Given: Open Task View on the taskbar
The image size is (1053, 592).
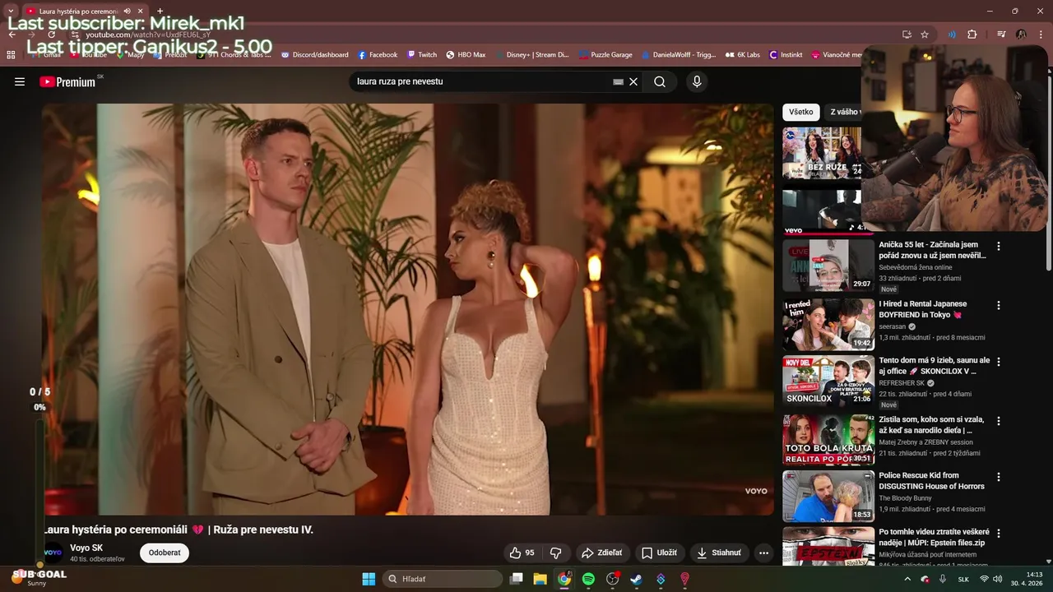Looking at the screenshot, I should (516, 579).
